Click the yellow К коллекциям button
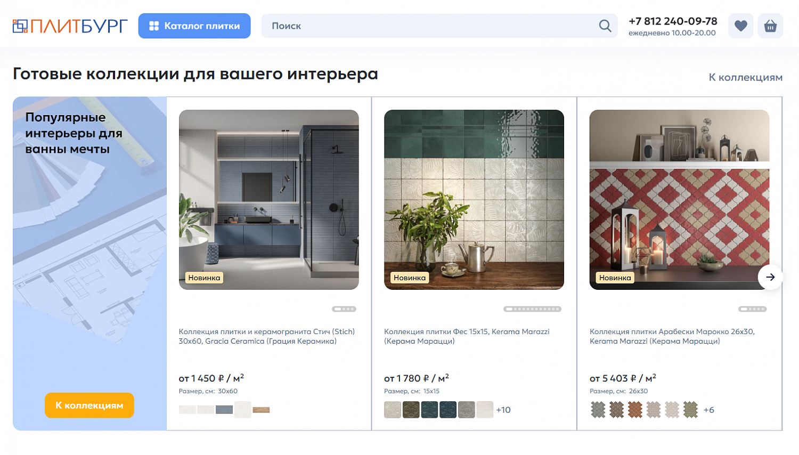Screen dimensions: 799x455 click(89, 405)
